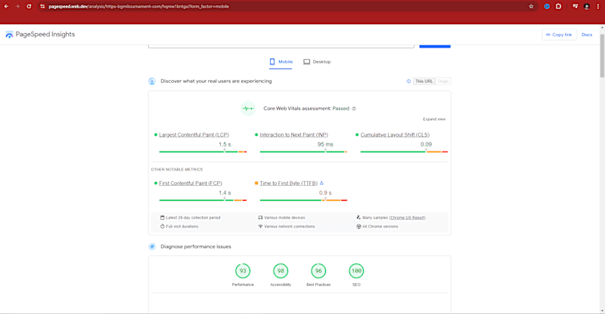Click the LCP distribution bar
The width and height of the screenshot is (605, 314).
(x=203, y=152)
